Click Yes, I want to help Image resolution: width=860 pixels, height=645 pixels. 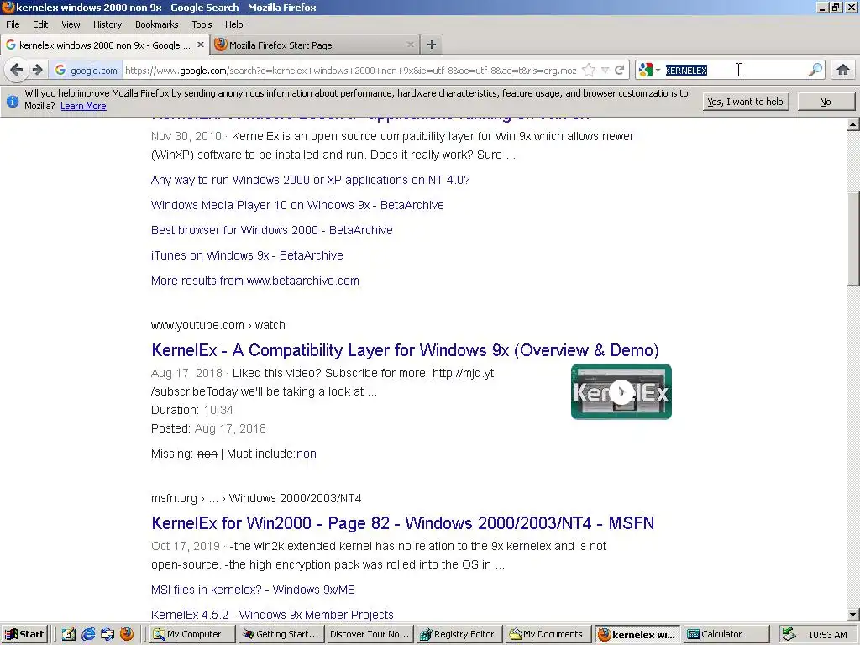coord(746,102)
